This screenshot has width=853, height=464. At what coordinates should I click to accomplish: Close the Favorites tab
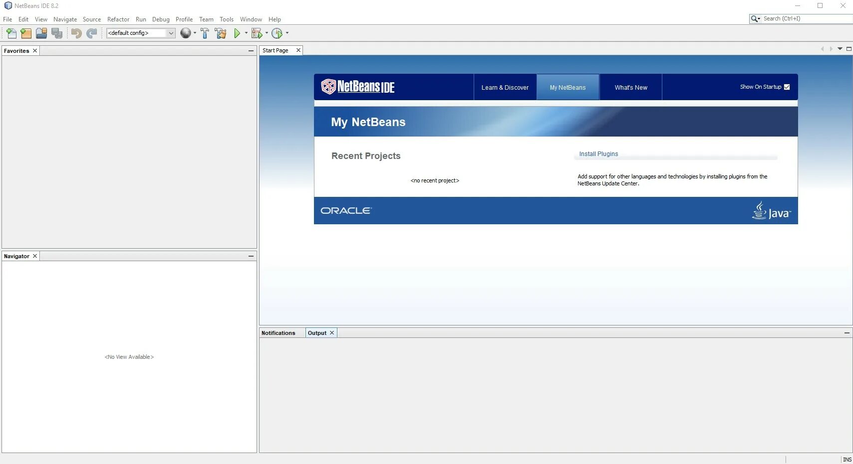pyautogui.click(x=35, y=51)
